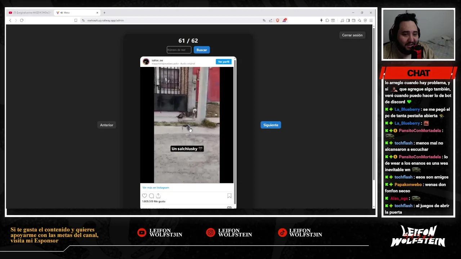Bookmark this page via the address bar bookmark icon

(x=76, y=21)
